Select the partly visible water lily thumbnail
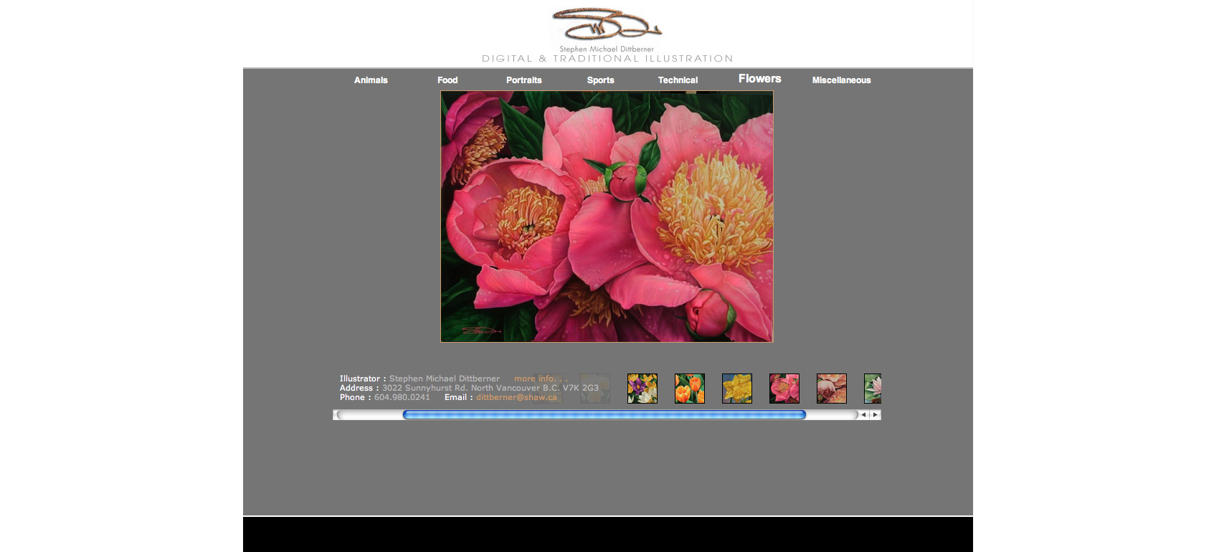 tap(873, 389)
